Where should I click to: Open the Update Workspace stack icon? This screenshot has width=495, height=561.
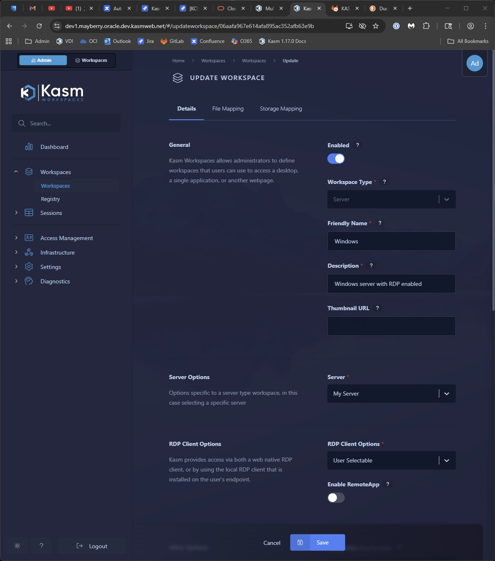tap(178, 78)
